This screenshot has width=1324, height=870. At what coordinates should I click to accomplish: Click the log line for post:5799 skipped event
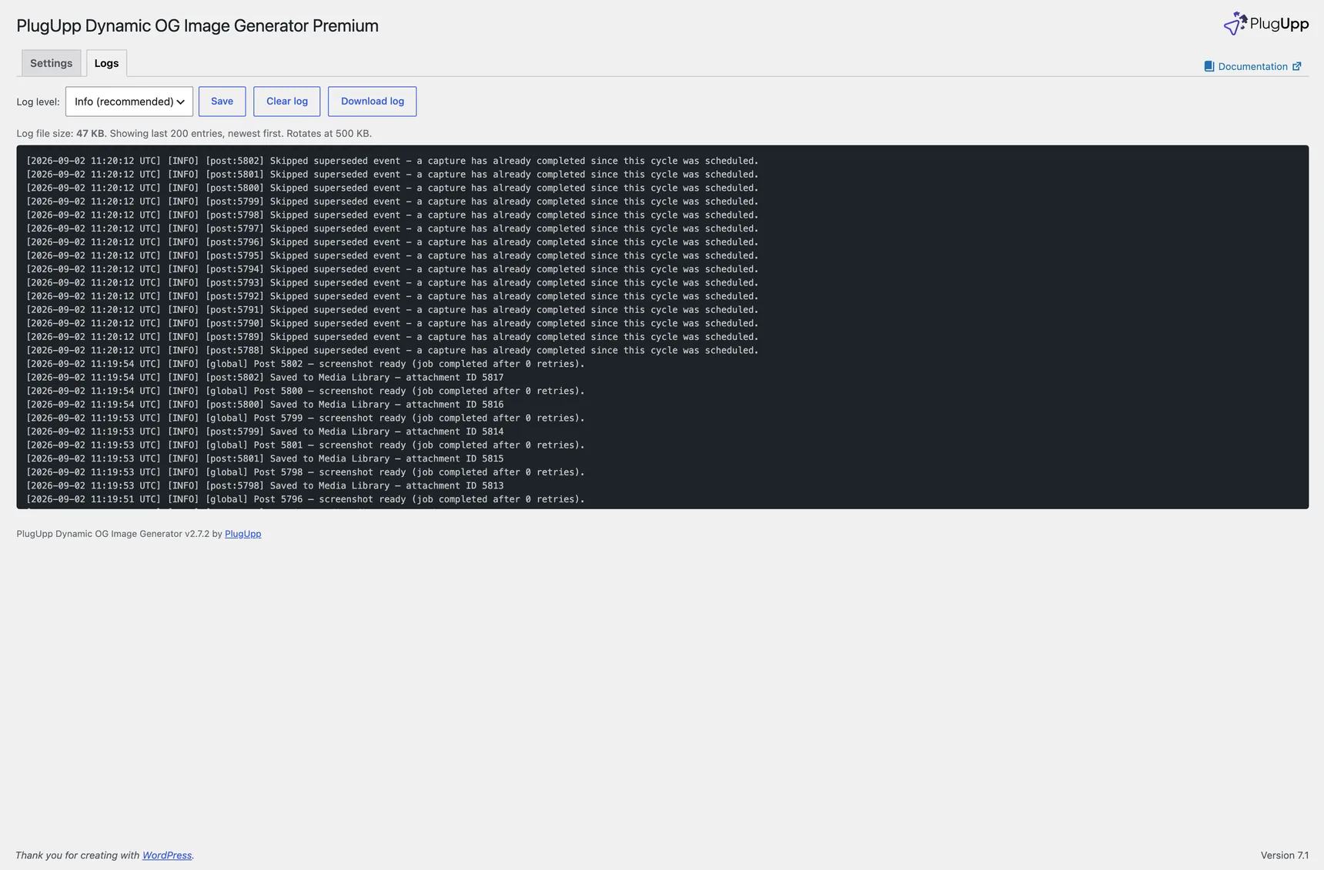[x=393, y=202]
